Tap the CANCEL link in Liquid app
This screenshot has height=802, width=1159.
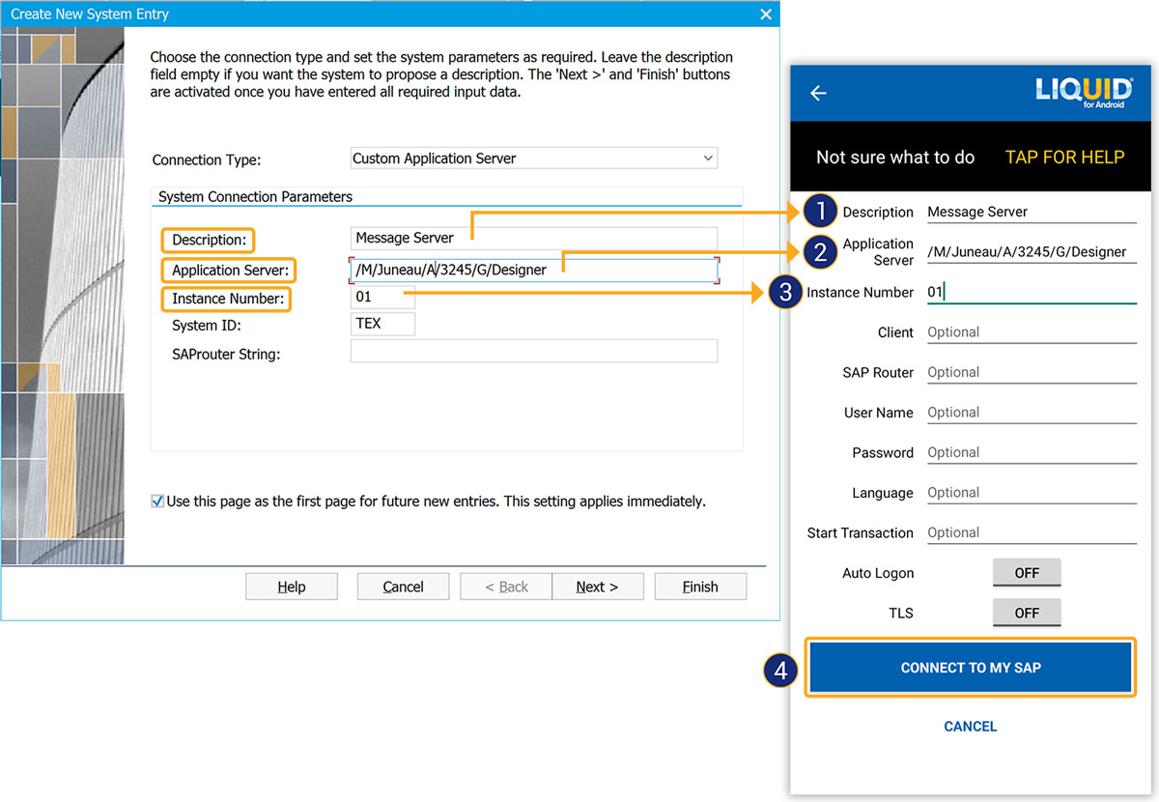click(971, 727)
